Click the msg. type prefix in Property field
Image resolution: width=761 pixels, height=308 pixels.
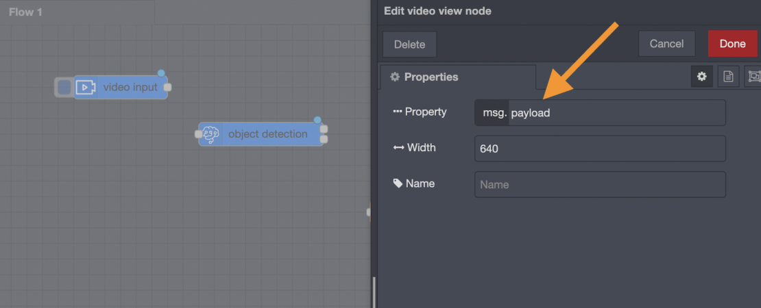tap(492, 113)
